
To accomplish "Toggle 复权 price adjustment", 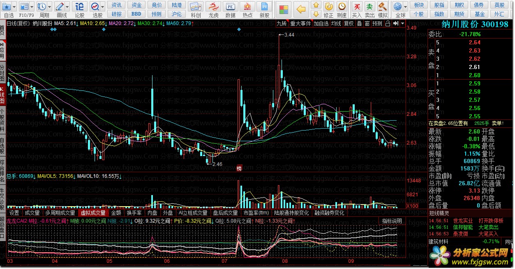I will coord(349,23).
